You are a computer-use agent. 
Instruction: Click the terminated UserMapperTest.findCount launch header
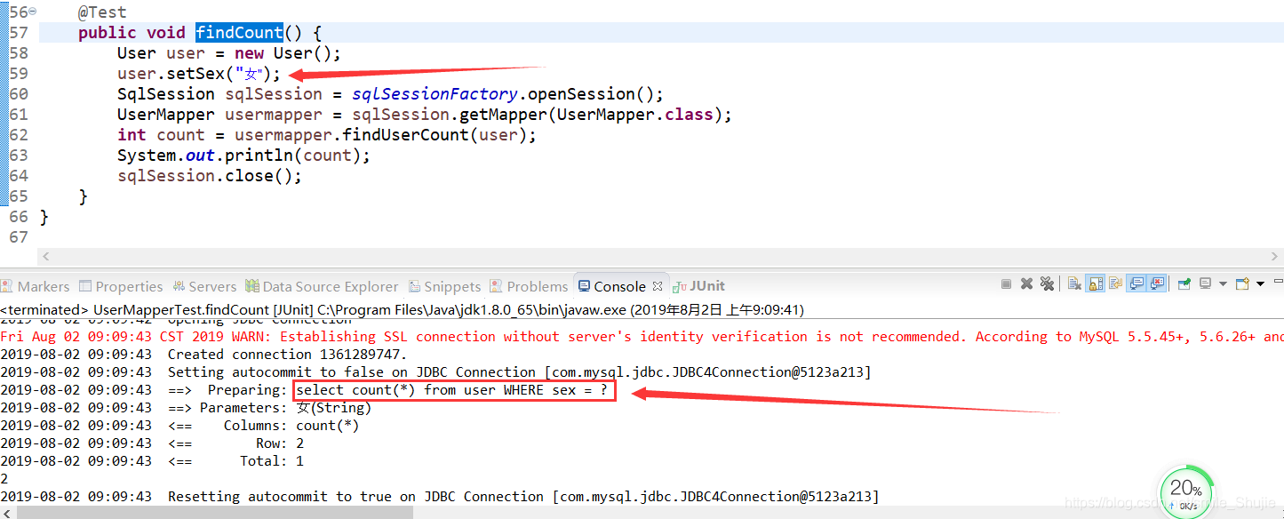tap(402, 310)
